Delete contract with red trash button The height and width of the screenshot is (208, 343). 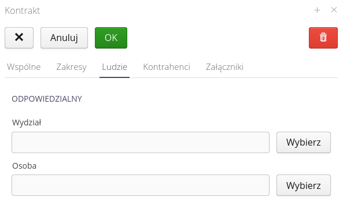323,38
